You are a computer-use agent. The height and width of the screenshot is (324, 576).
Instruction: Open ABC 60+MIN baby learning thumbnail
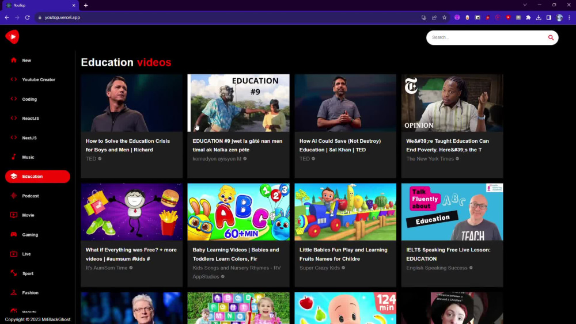(238, 212)
